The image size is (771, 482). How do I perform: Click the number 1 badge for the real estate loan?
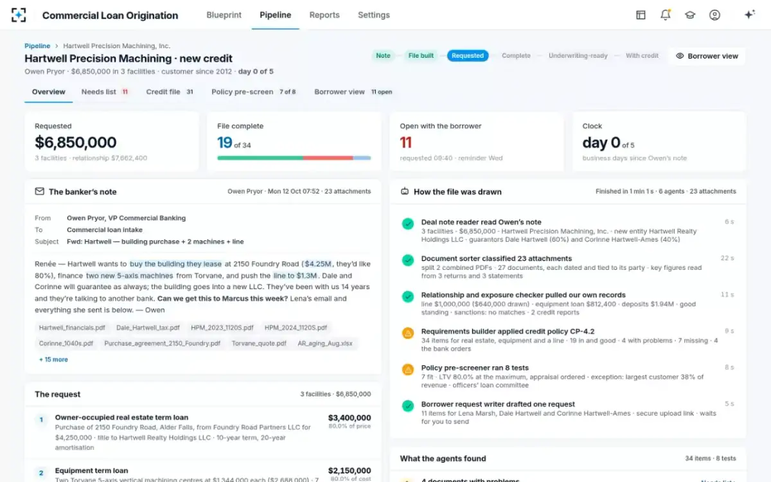coord(41,420)
